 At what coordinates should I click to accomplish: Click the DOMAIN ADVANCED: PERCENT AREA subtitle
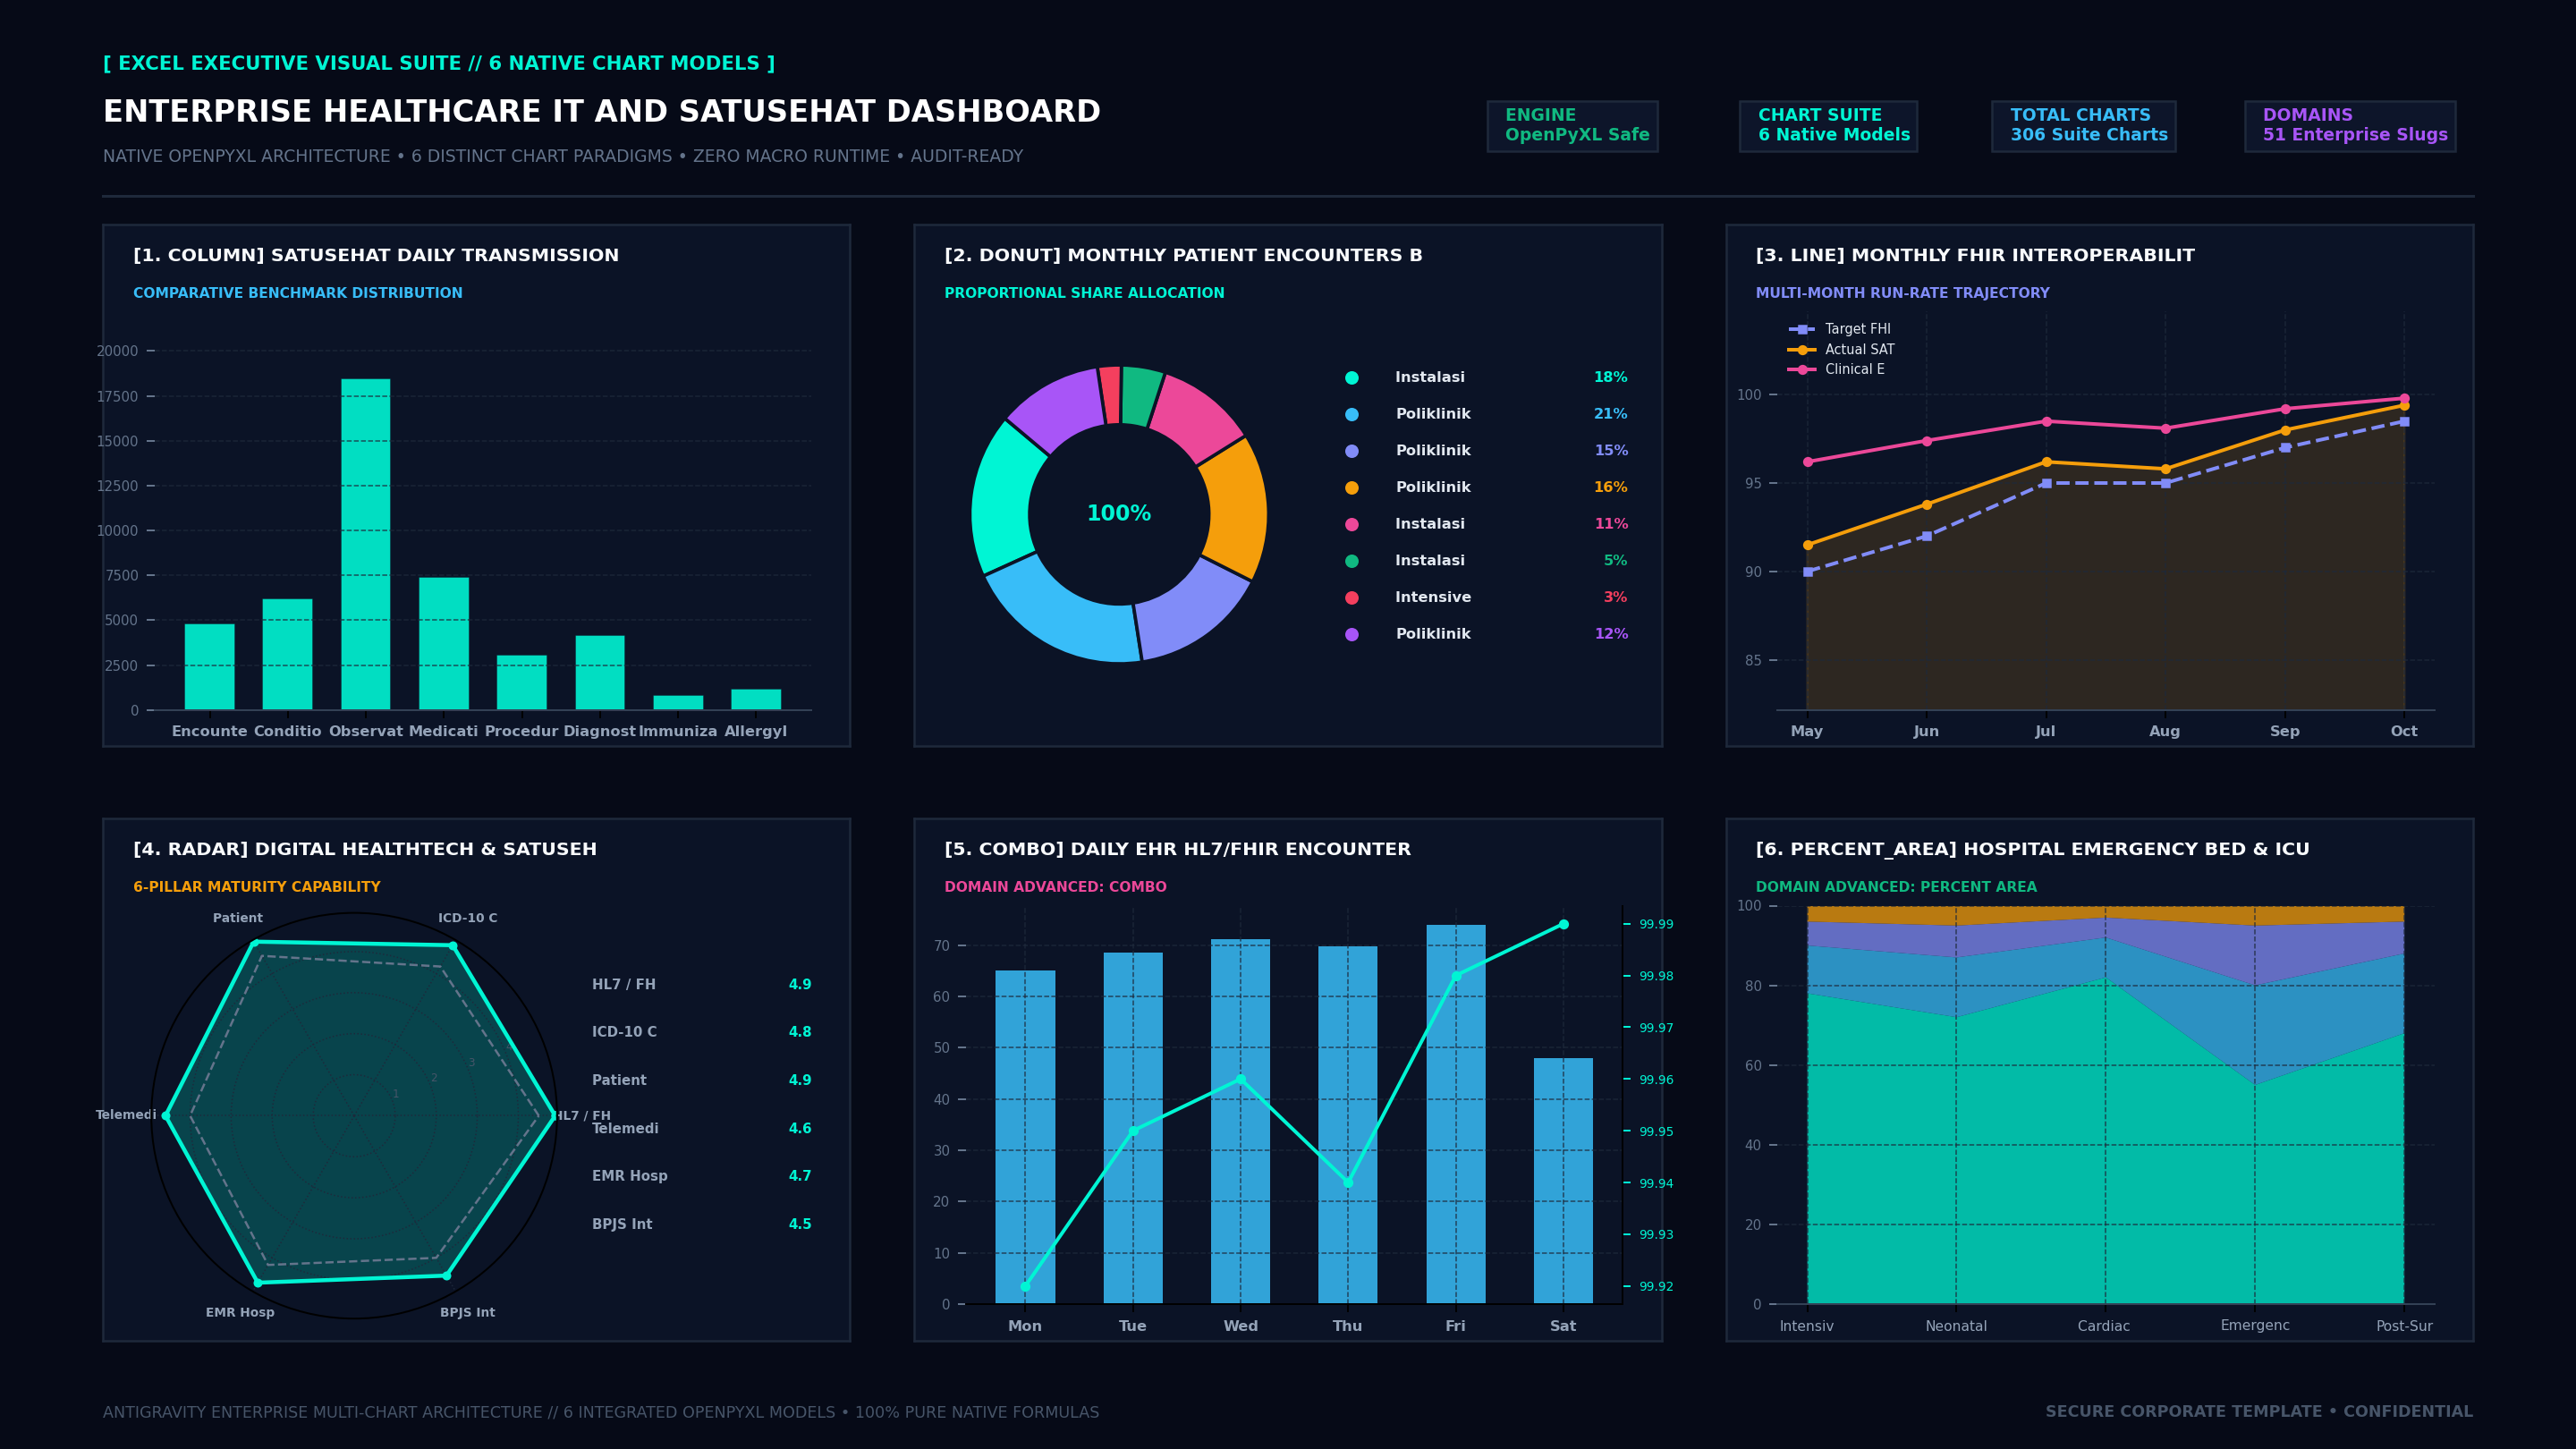point(1896,888)
